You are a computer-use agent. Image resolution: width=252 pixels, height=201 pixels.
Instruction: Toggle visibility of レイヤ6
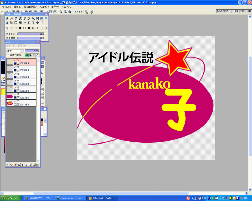tap(15, 70)
